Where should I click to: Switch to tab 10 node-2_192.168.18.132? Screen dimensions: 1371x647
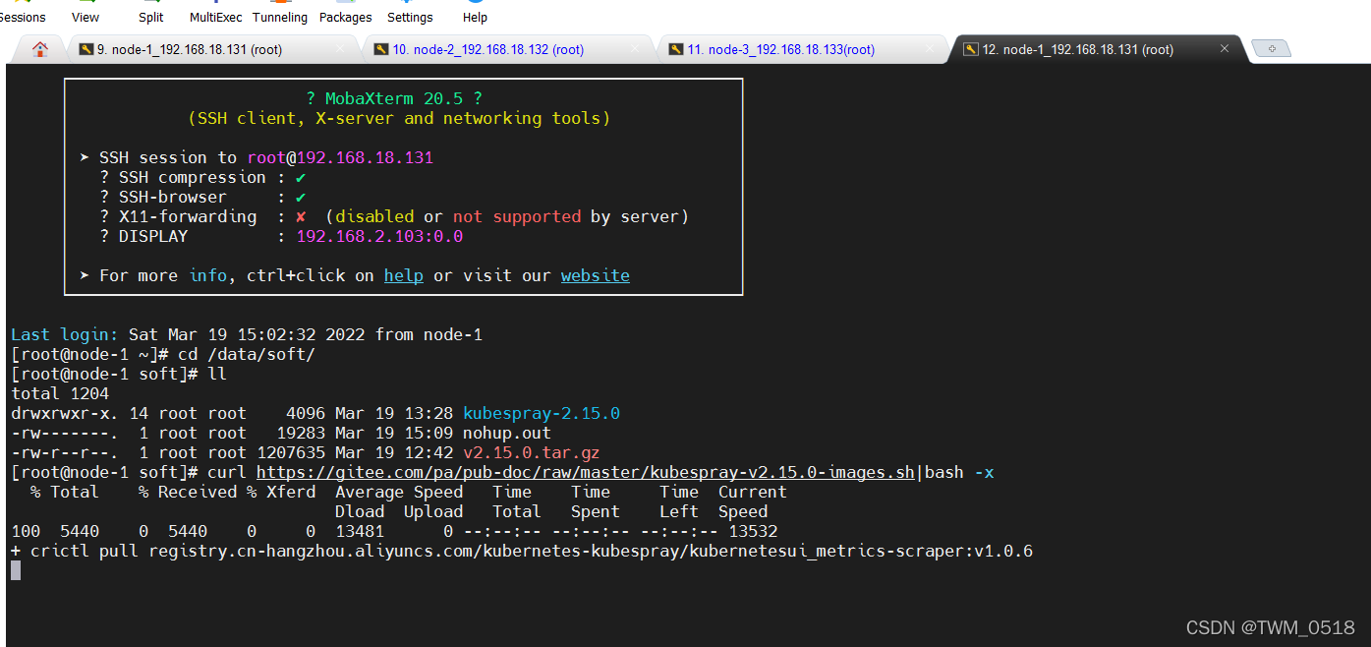(x=487, y=49)
